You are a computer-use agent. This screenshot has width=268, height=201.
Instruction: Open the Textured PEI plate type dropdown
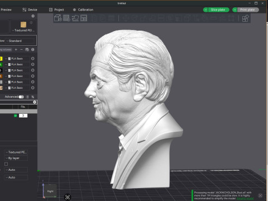coord(23,30)
